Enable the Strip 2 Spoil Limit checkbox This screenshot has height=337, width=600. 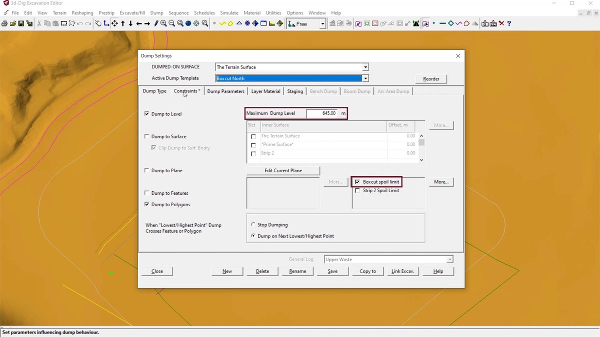pos(357,191)
